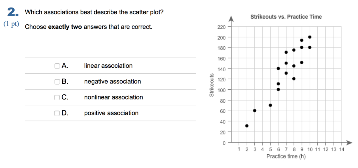Select the 'negative association' answer text
Viewport: 358px width, 168px height.
[112, 82]
